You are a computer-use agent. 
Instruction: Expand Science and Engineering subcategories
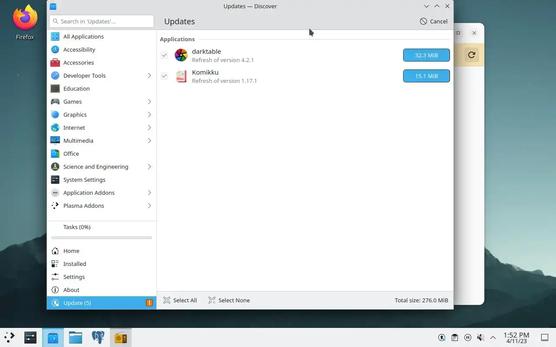coord(149,167)
